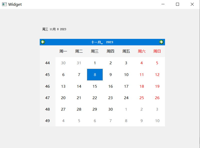Select grayed October 30 in week 44
The width and height of the screenshot is (200, 148).
coord(63,63)
